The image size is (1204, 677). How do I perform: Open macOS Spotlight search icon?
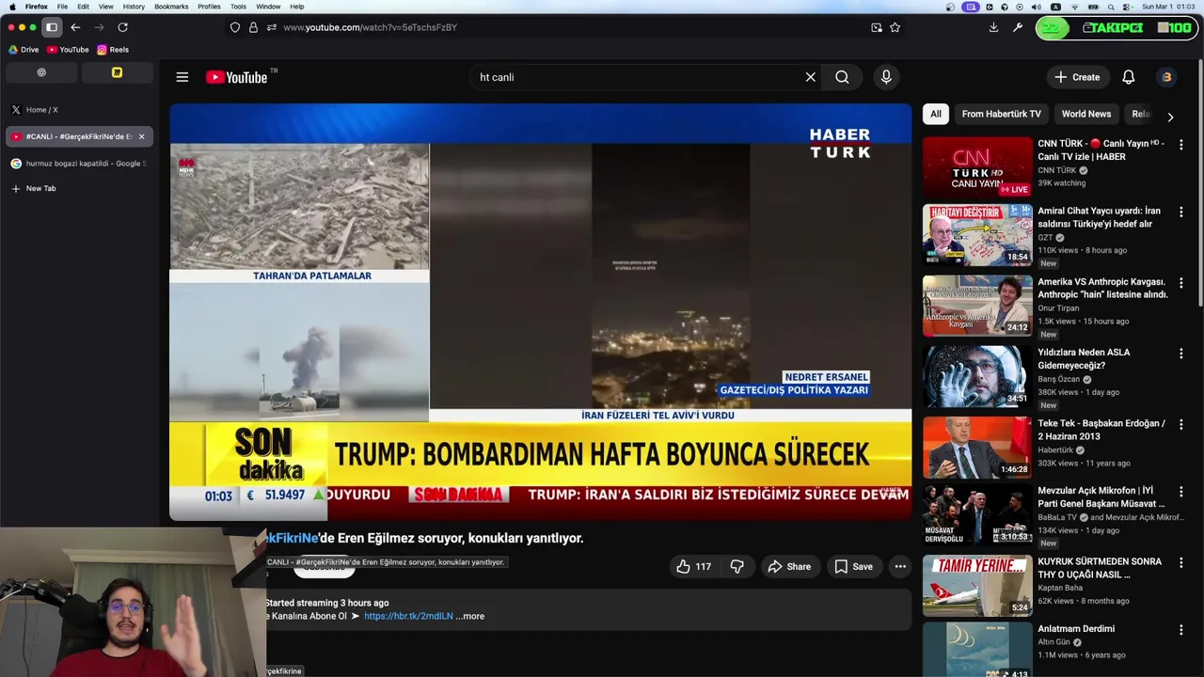(x=1109, y=7)
